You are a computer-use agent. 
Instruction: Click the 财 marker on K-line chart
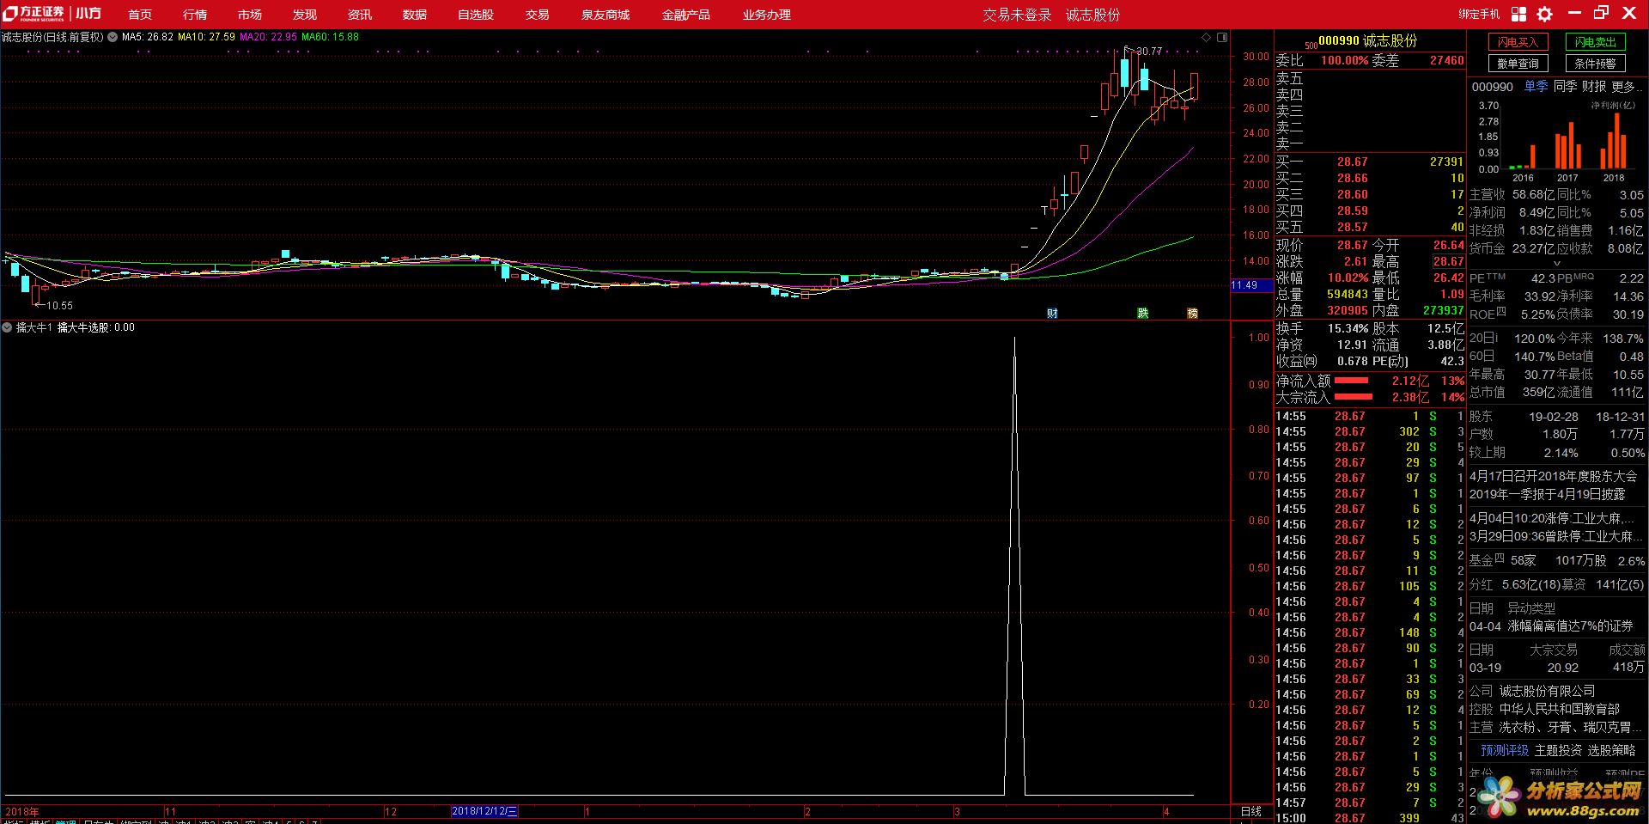[x=1052, y=314]
